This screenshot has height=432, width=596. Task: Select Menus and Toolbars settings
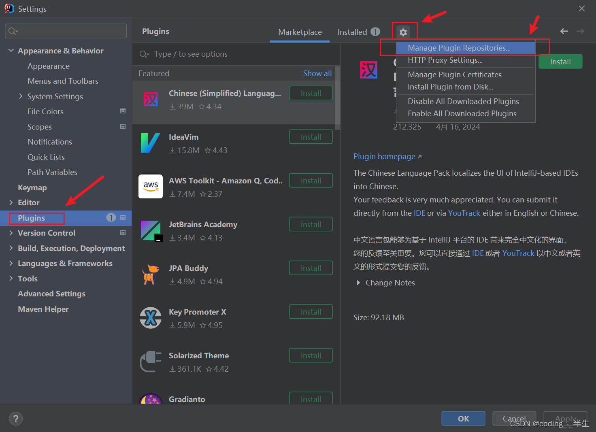click(x=63, y=81)
